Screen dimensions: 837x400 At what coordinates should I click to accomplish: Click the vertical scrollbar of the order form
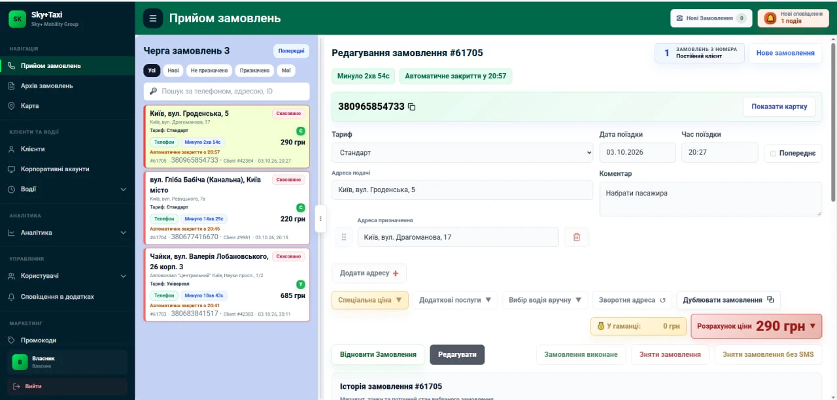point(832,123)
